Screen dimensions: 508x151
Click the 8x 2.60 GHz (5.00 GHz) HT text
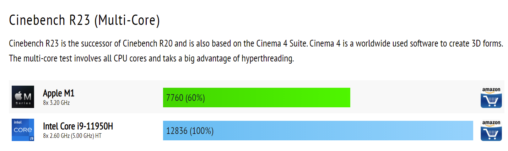(x=72, y=136)
